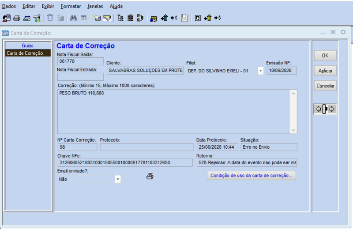Click inside the Correção text area
The height and width of the screenshot is (229, 353).
tap(174, 112)
